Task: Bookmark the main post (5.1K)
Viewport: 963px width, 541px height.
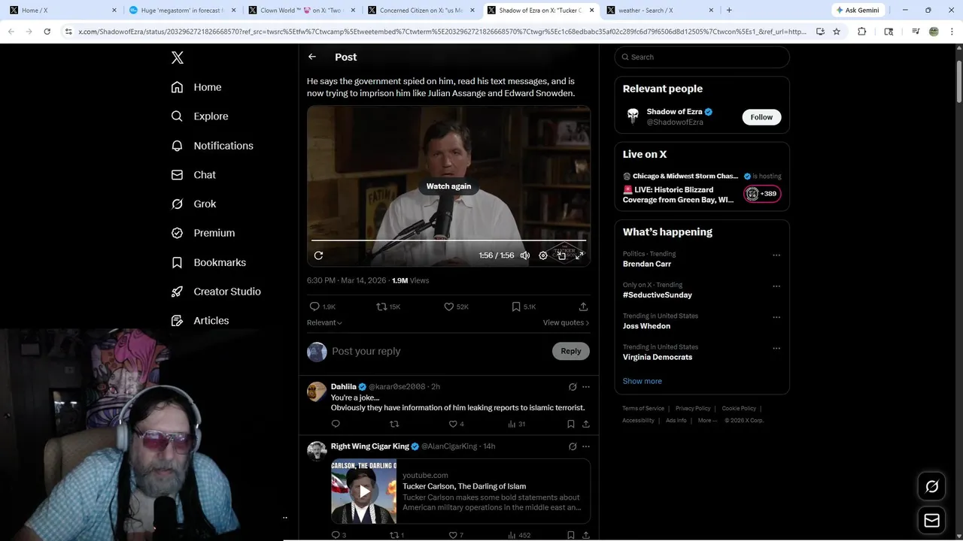Action: coord(523,307)
